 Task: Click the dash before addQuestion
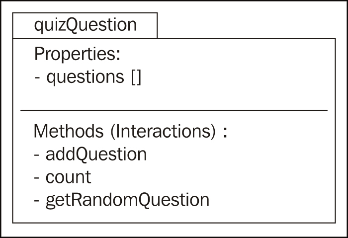pyautogui.click(x=37, y=156)
